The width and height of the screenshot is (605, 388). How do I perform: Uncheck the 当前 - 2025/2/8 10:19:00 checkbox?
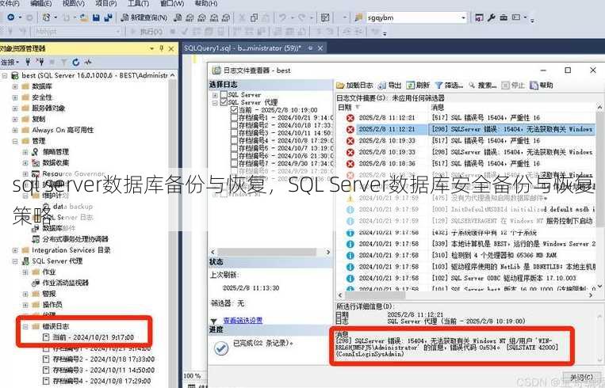point(234,110)
